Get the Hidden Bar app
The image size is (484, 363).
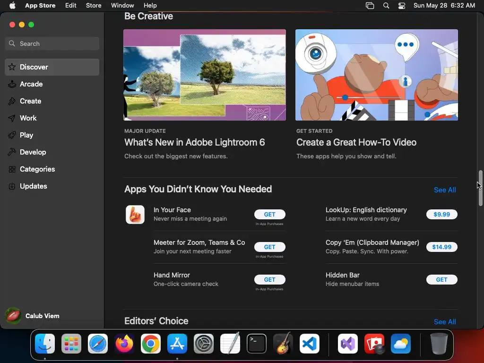point(442,280)
